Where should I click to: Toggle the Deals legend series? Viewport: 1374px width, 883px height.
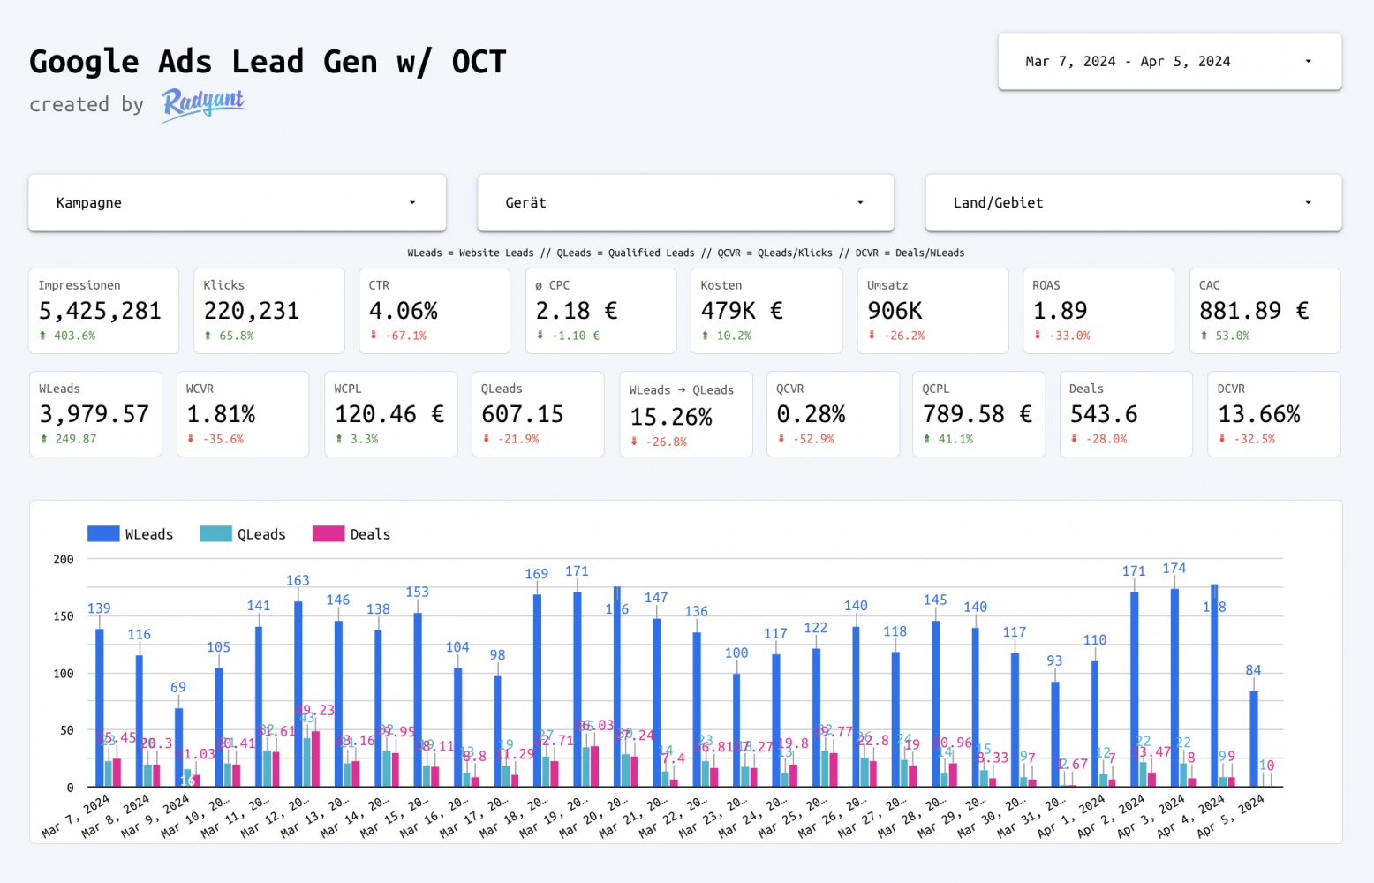[x=351, y=534]
